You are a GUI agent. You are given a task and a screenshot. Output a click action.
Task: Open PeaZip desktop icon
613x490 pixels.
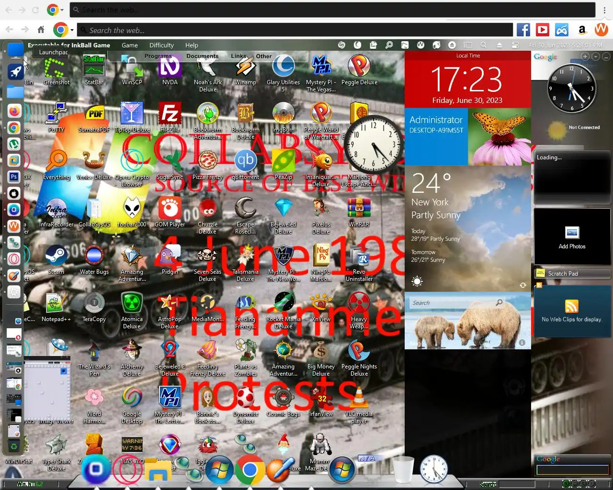pos(283,165)
